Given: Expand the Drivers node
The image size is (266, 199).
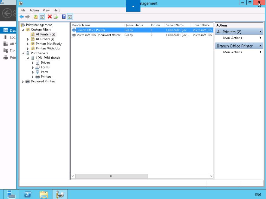Looking at the screenshot, I should (x=33, y=63).
